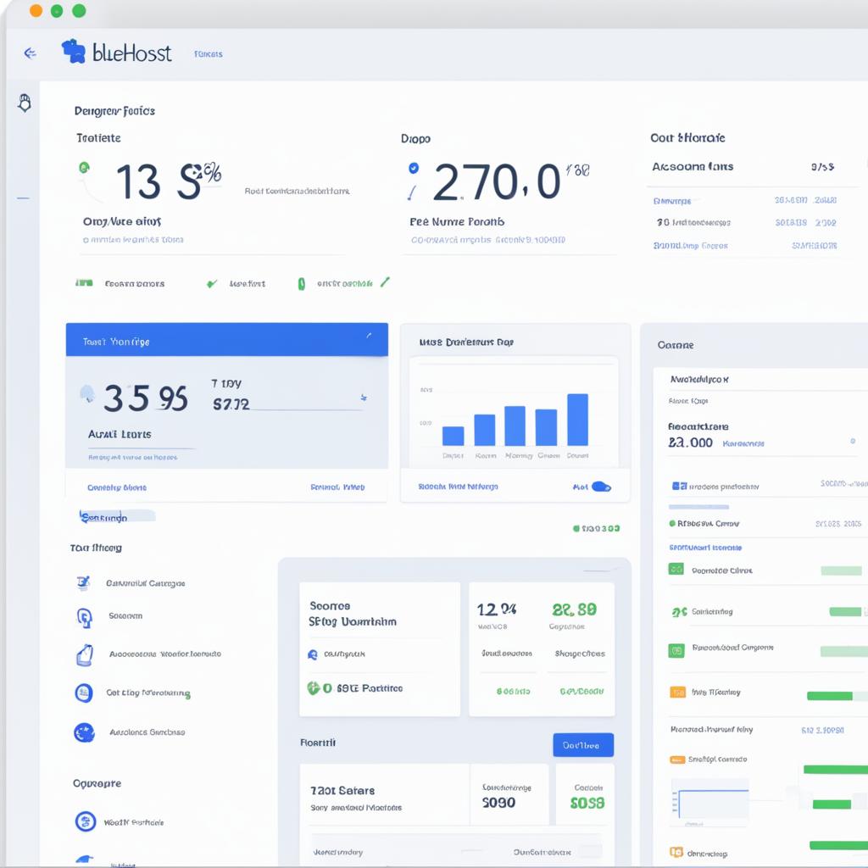The height and width of the screenshot is (868, 868).
Task: Click the first blue row under Aksoona farts
Action: click(744, 200)
